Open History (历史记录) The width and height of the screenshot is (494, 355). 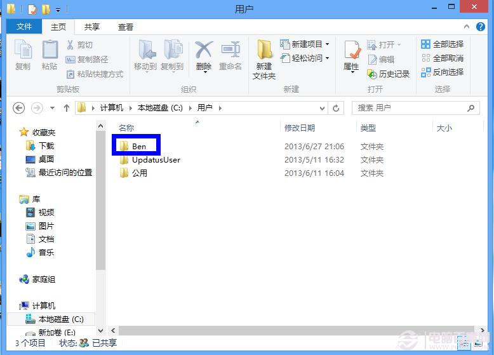(x=389, y=74)
